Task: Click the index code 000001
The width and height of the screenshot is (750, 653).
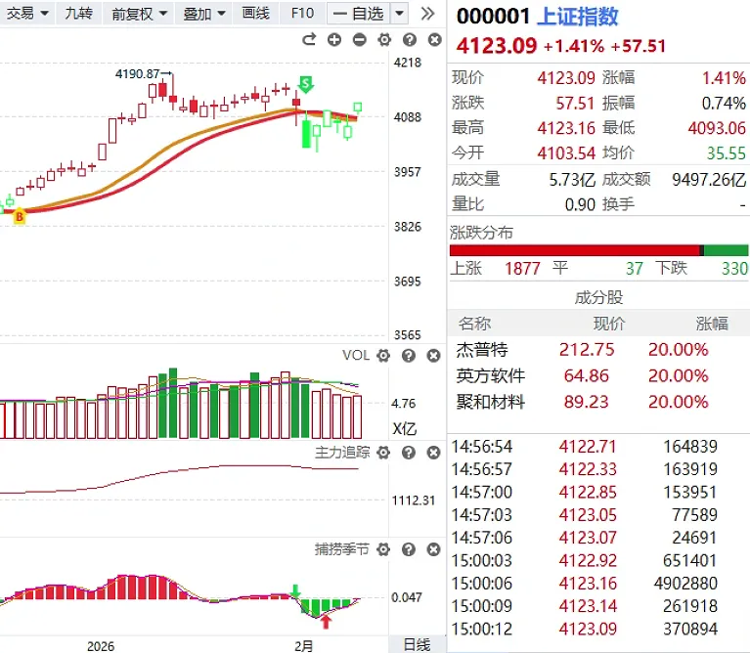Action: tap(493, 17)
